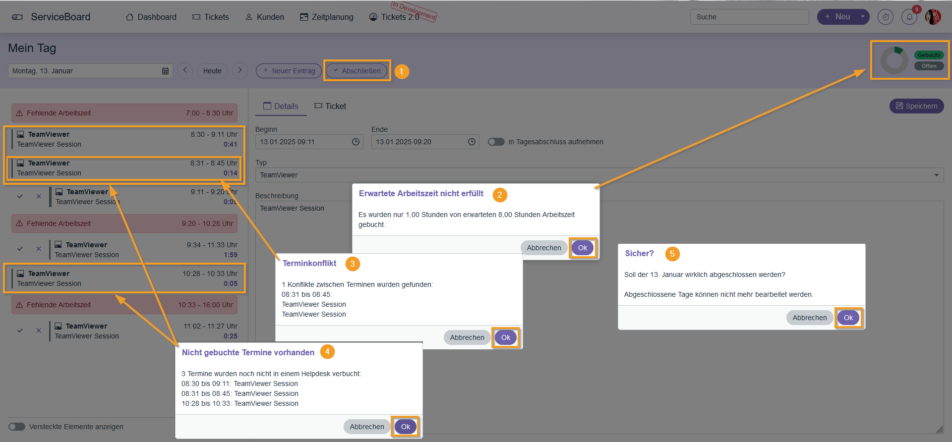The height and width of the screenshot is (442, 952).
Task: Open Zeitplanung in the navigation bar
Action: pyautogui.click(x=326, y=17)
